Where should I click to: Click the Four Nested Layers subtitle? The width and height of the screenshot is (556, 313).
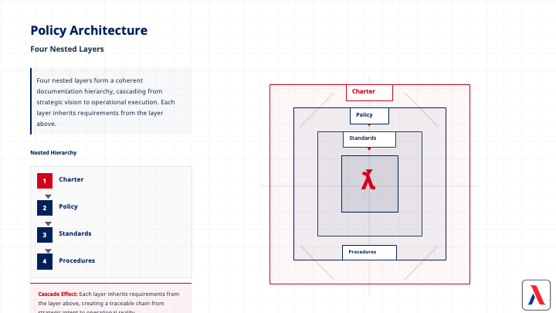[67, 49]
